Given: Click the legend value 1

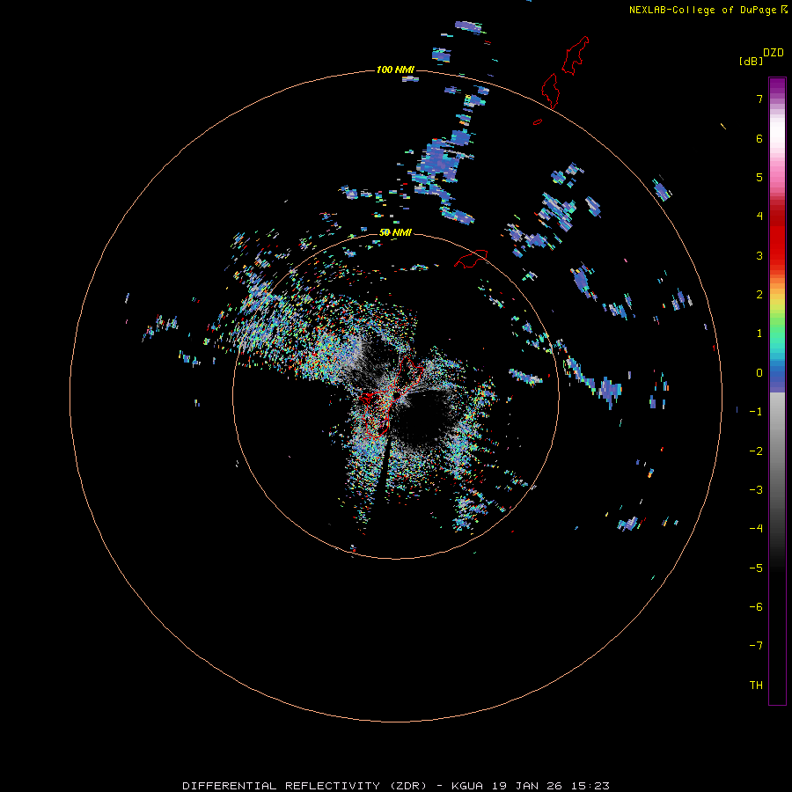Looking at the screenshot, I should (759, 334).
